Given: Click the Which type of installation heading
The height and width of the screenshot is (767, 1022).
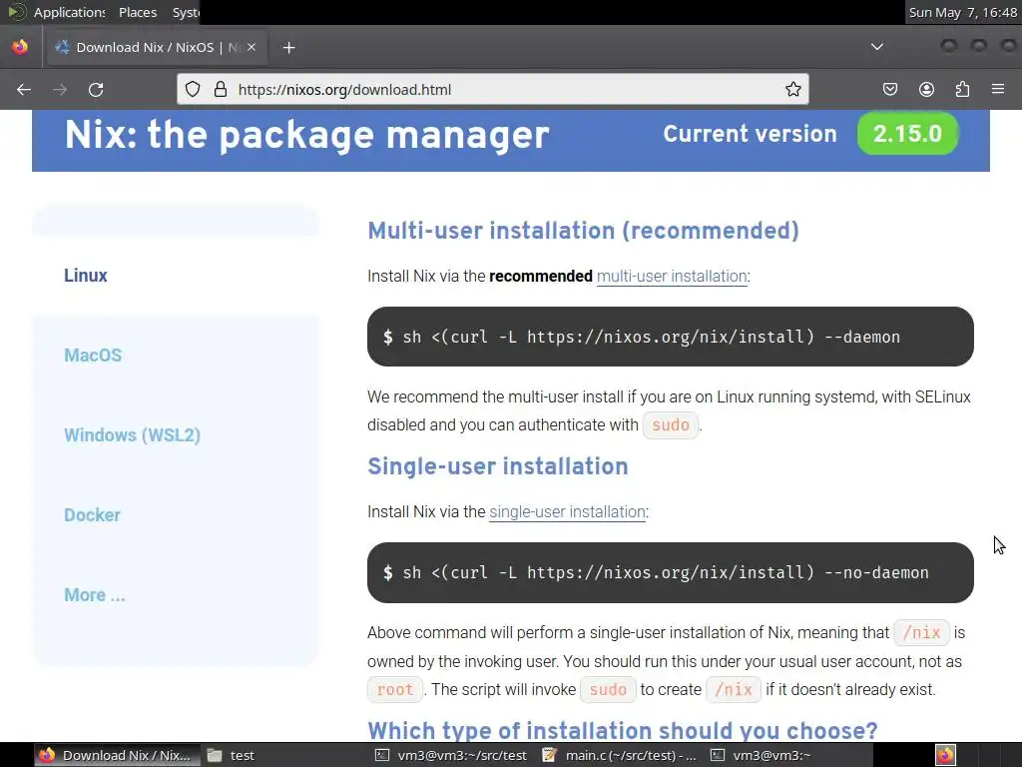Looking at the screenshot, I should pyautogui.click(x=623, y=730).
